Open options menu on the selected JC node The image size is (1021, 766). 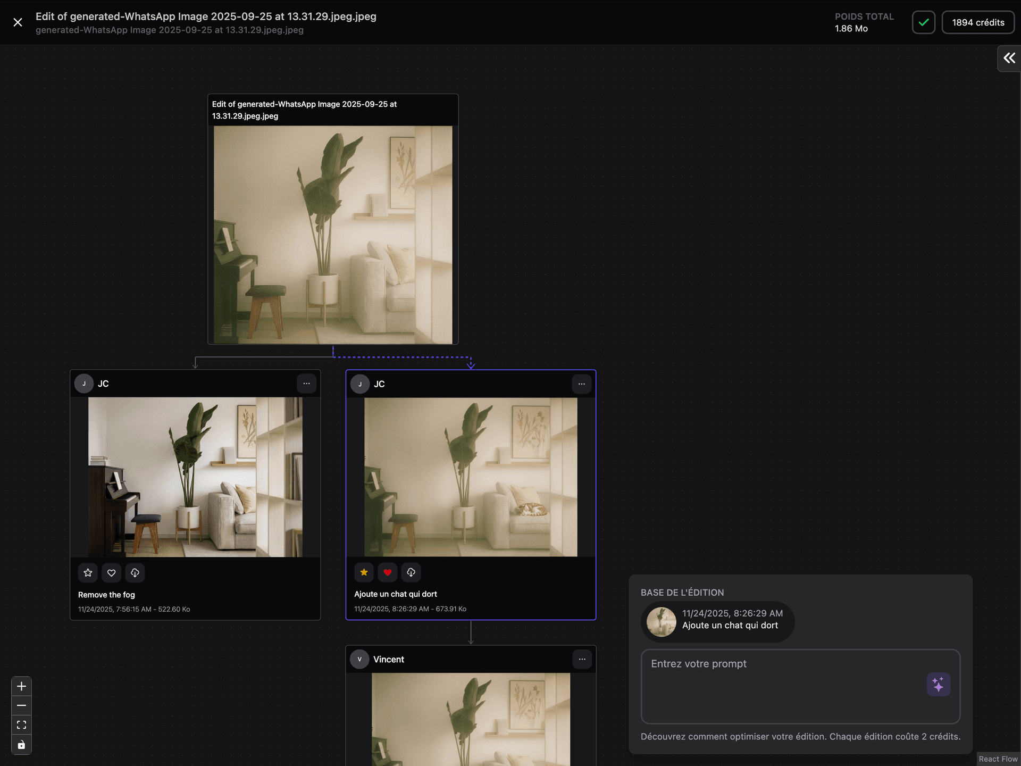coord(582,384)
